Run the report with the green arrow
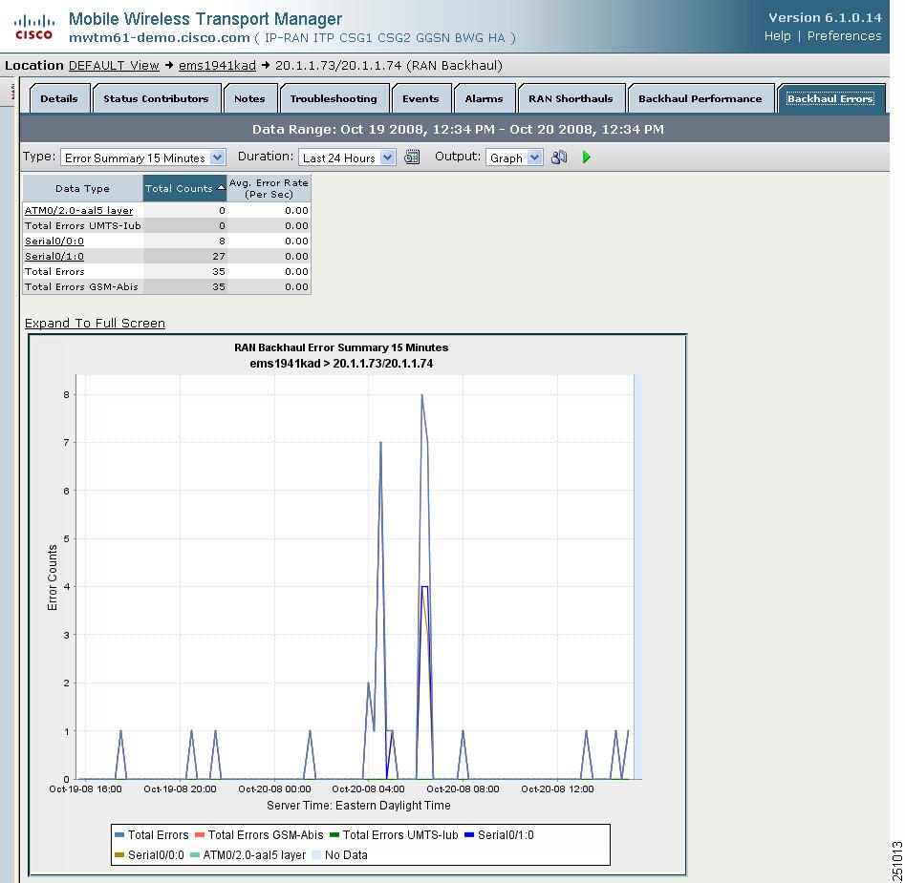 pyautogui.click(x=587, y=157)
